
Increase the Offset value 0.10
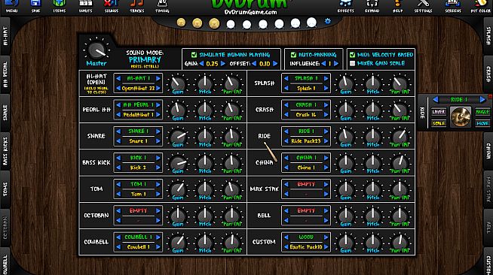point(275,64)
